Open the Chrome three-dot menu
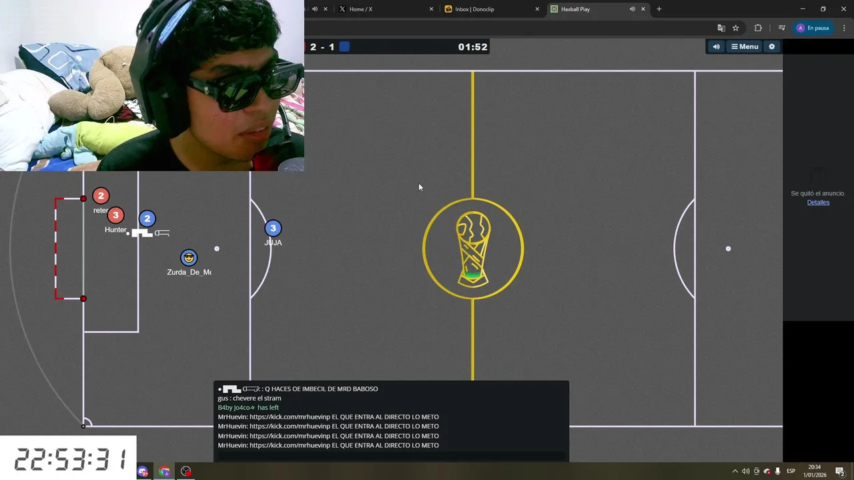This screenshot has height=480, width=854. [845, 28]
